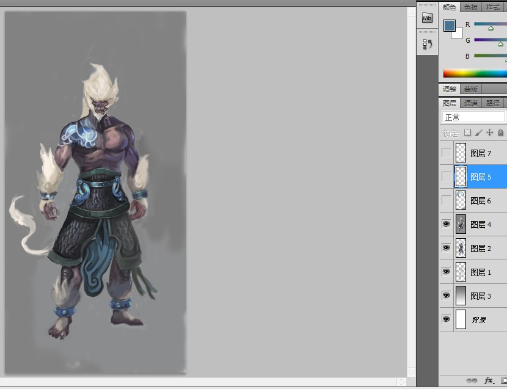Viewport: 507px width, 389px height.
Task: Click the link layers chain icon
Action: pos(472,380)
